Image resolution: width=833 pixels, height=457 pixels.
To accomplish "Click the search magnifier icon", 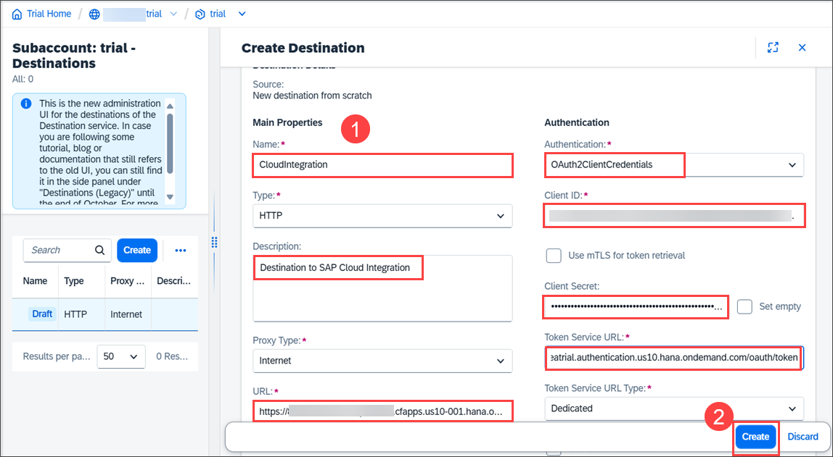I will coord(100,251).
